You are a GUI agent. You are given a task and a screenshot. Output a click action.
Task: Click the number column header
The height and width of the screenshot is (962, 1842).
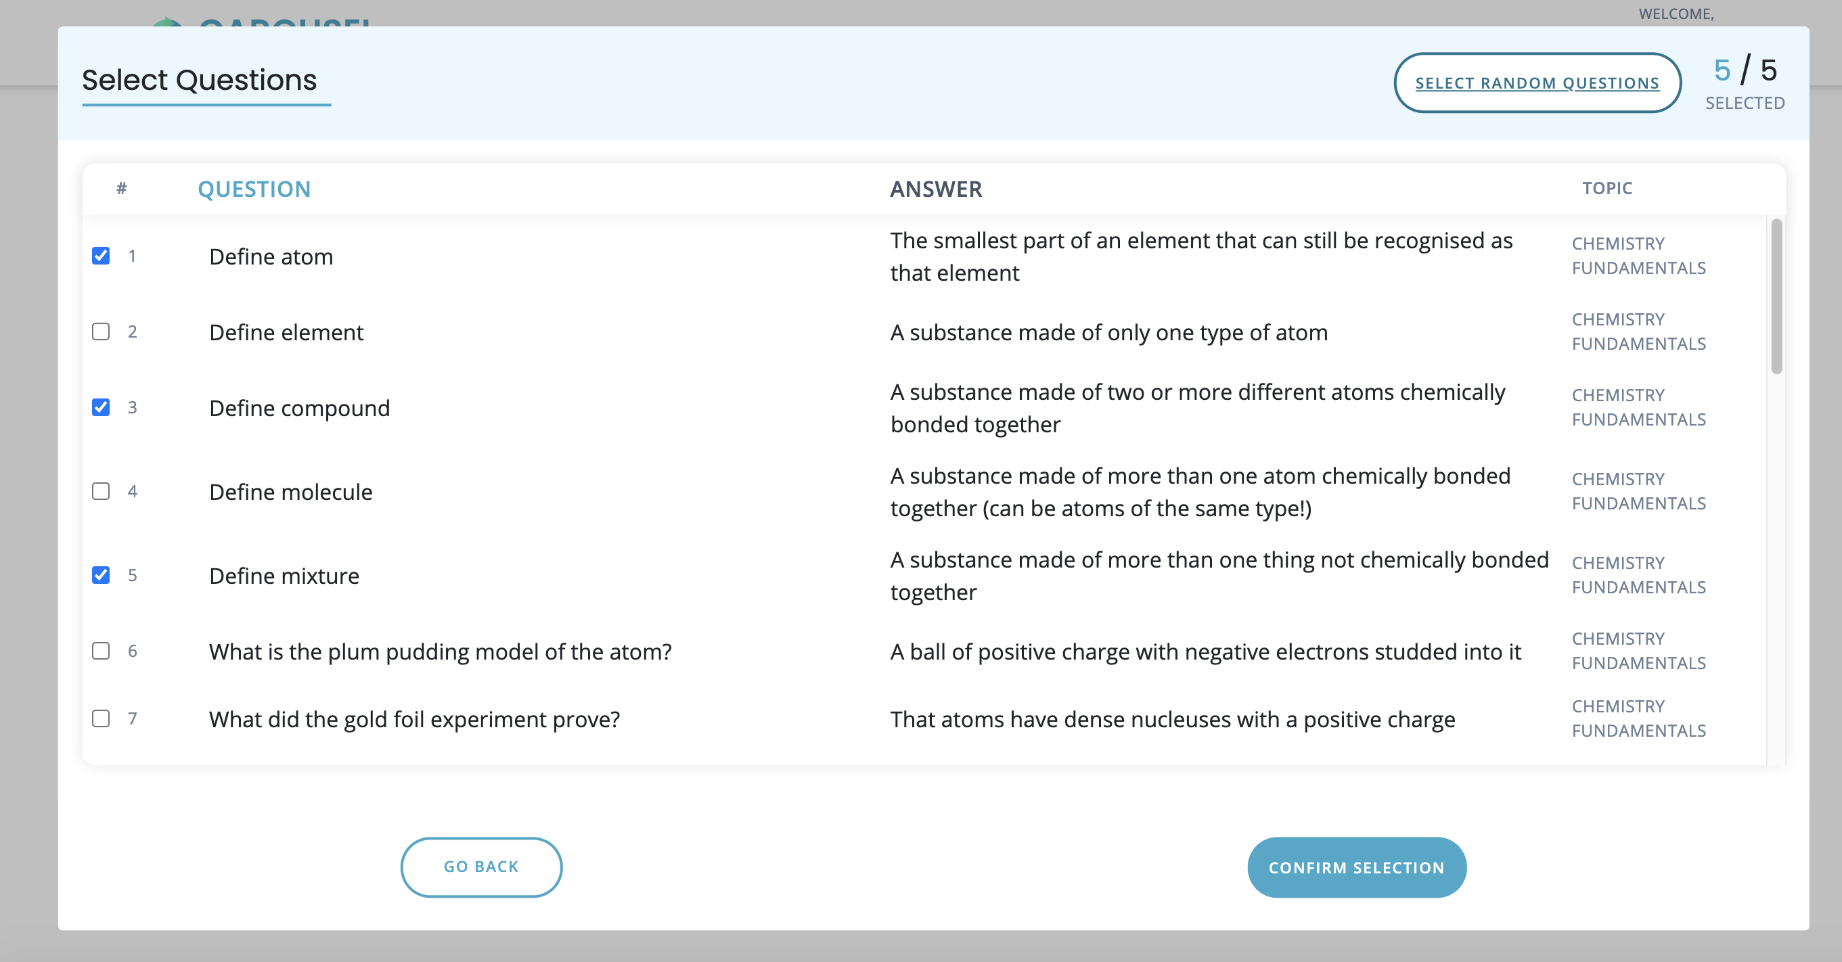pos(122,188)
